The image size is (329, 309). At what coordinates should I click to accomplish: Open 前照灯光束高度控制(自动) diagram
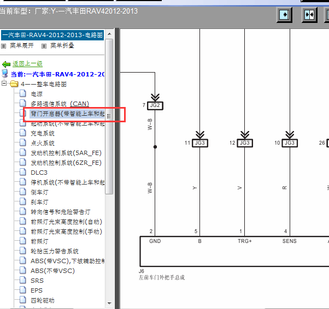(66, 222)
